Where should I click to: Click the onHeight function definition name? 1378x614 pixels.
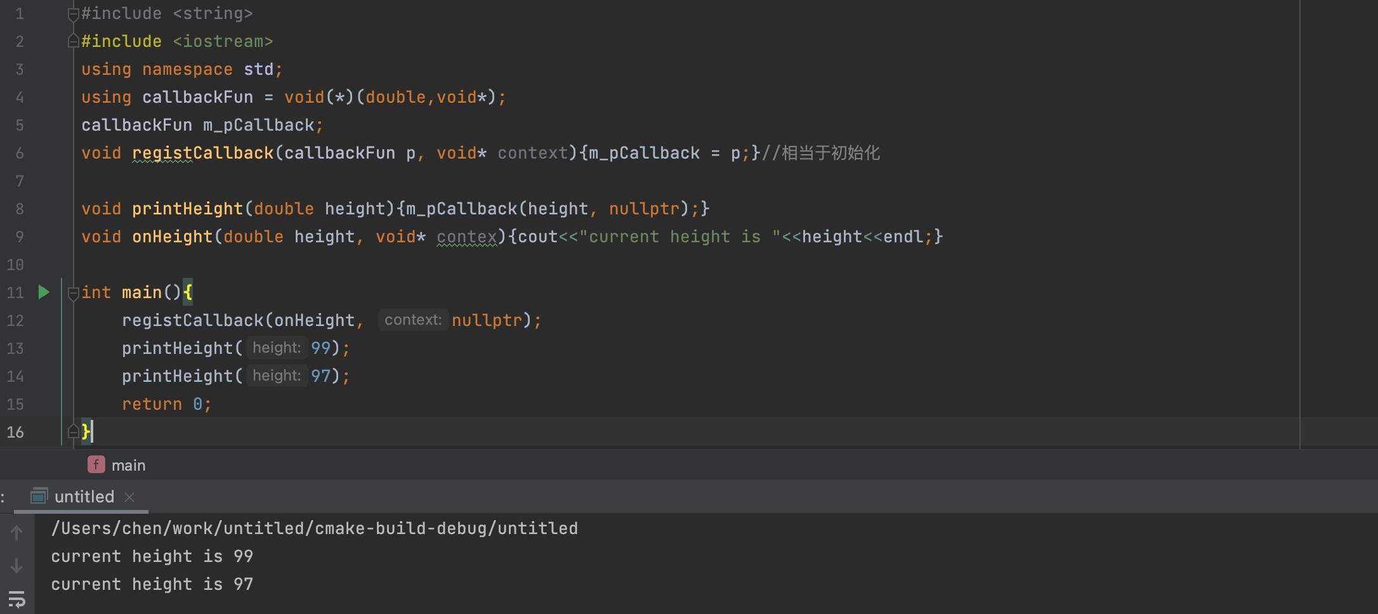173,237
